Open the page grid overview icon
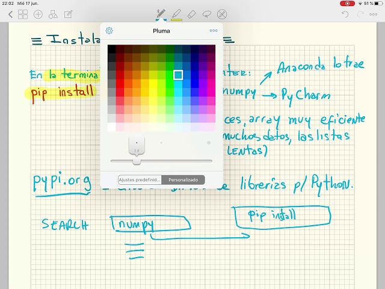The height and width of the screenshot is (289, 385). click(x=23, y=14)
